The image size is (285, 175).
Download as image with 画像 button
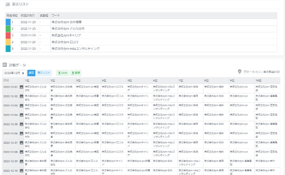(x=76, y=73)
